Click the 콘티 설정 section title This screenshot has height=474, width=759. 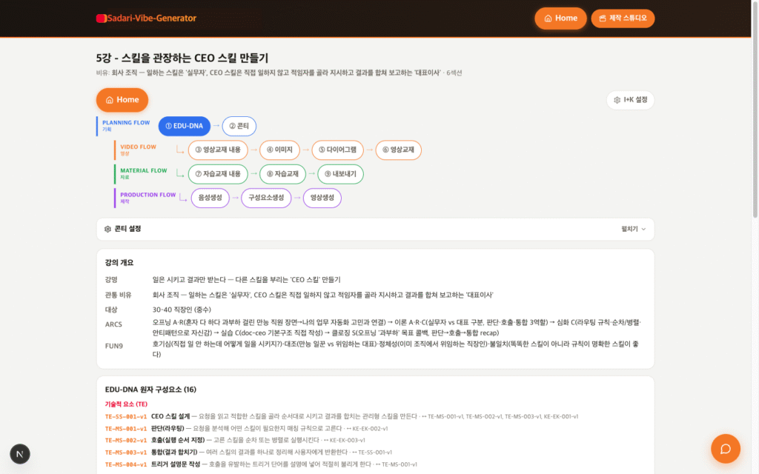point(127,229)
